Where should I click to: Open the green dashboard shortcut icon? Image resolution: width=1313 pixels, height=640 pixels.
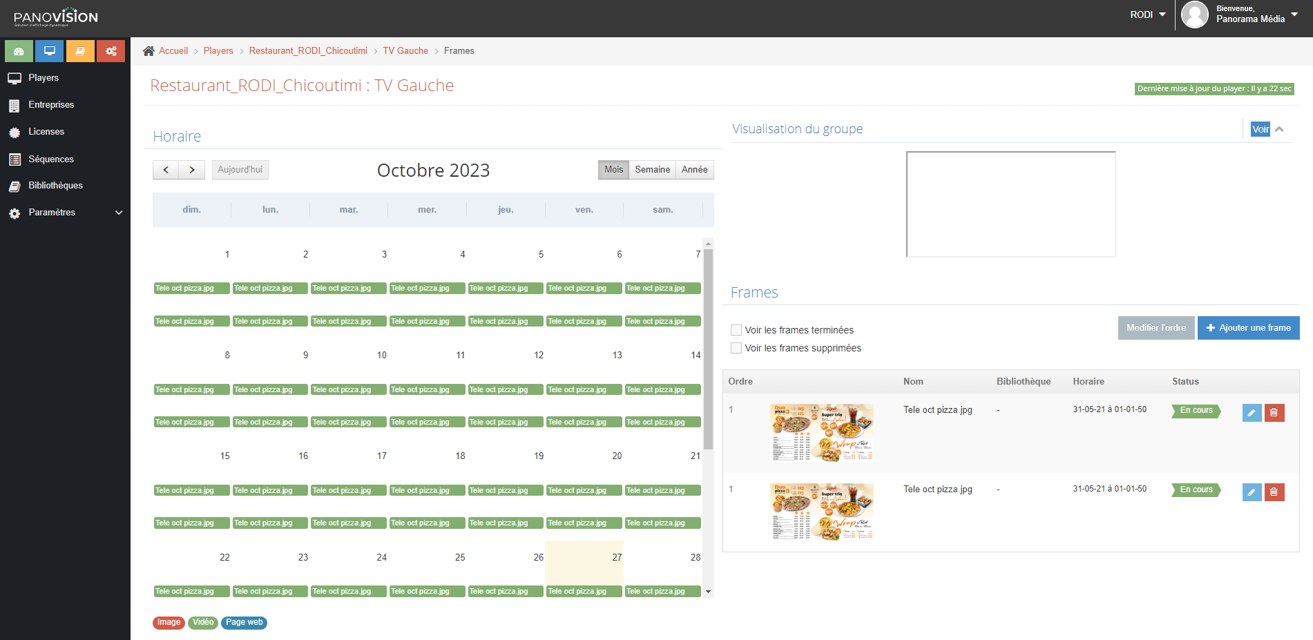point(19,51)
